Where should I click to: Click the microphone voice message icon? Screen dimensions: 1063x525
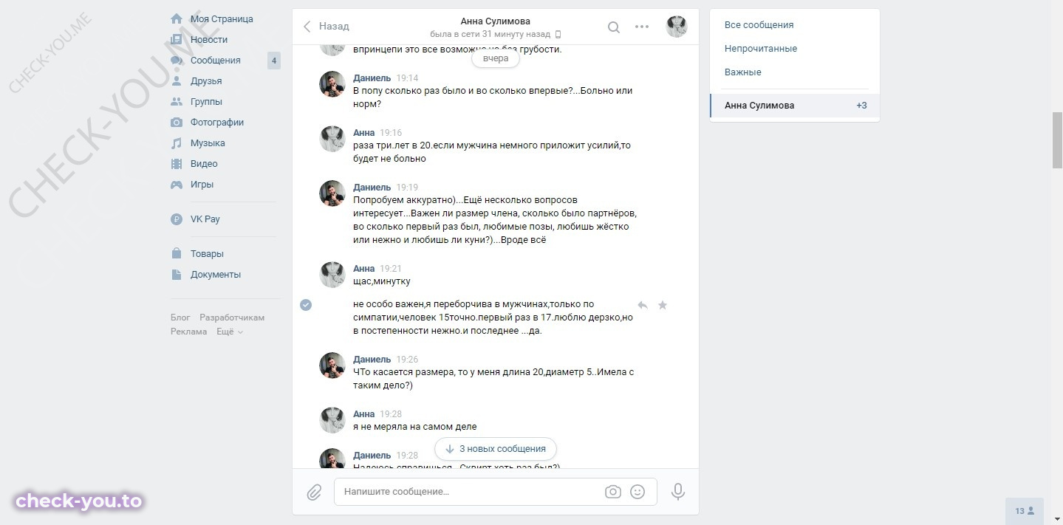point(678,492)
